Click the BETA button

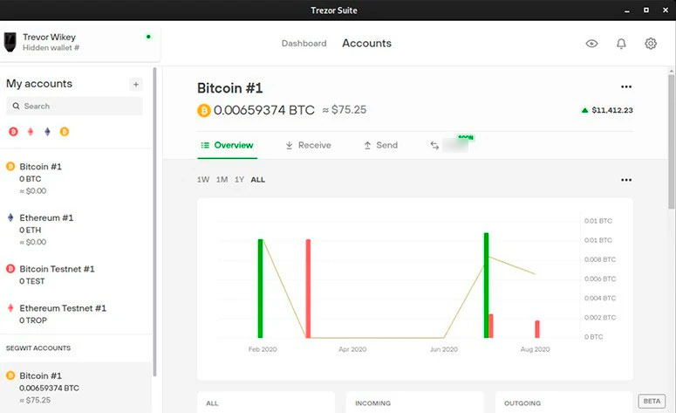coord(651,401)
